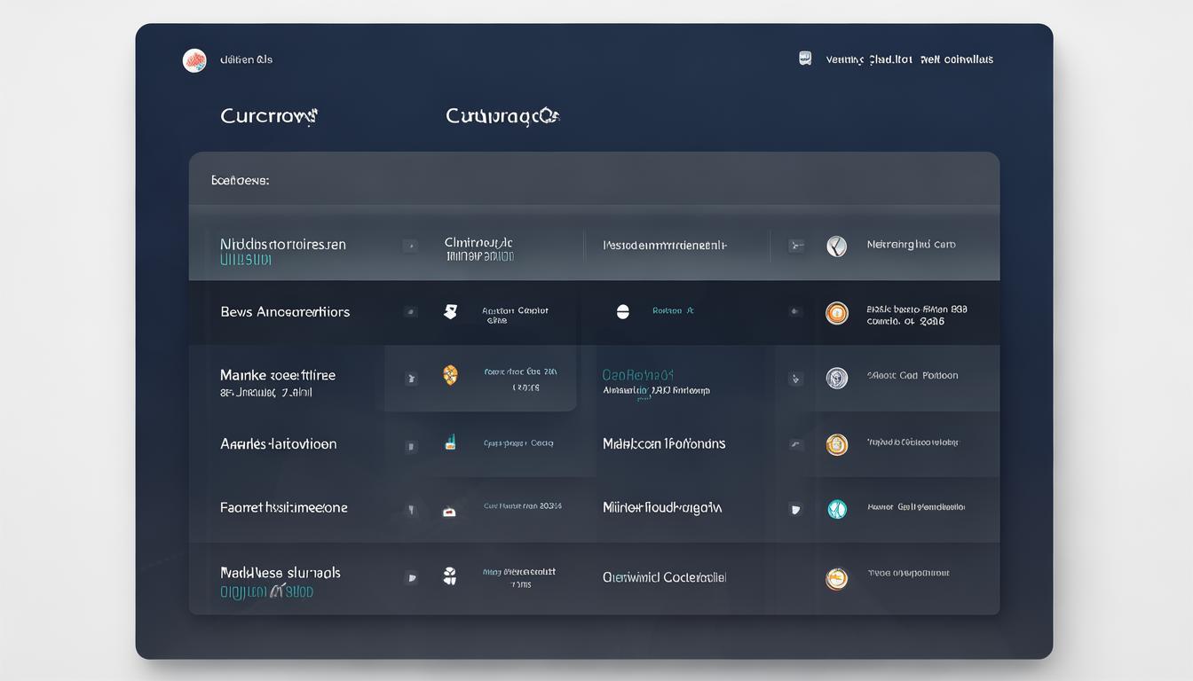Click the orange coin icon beside 'Marike' row
The height and width of the screenshot is (681, 1193).
pos(450,376)
